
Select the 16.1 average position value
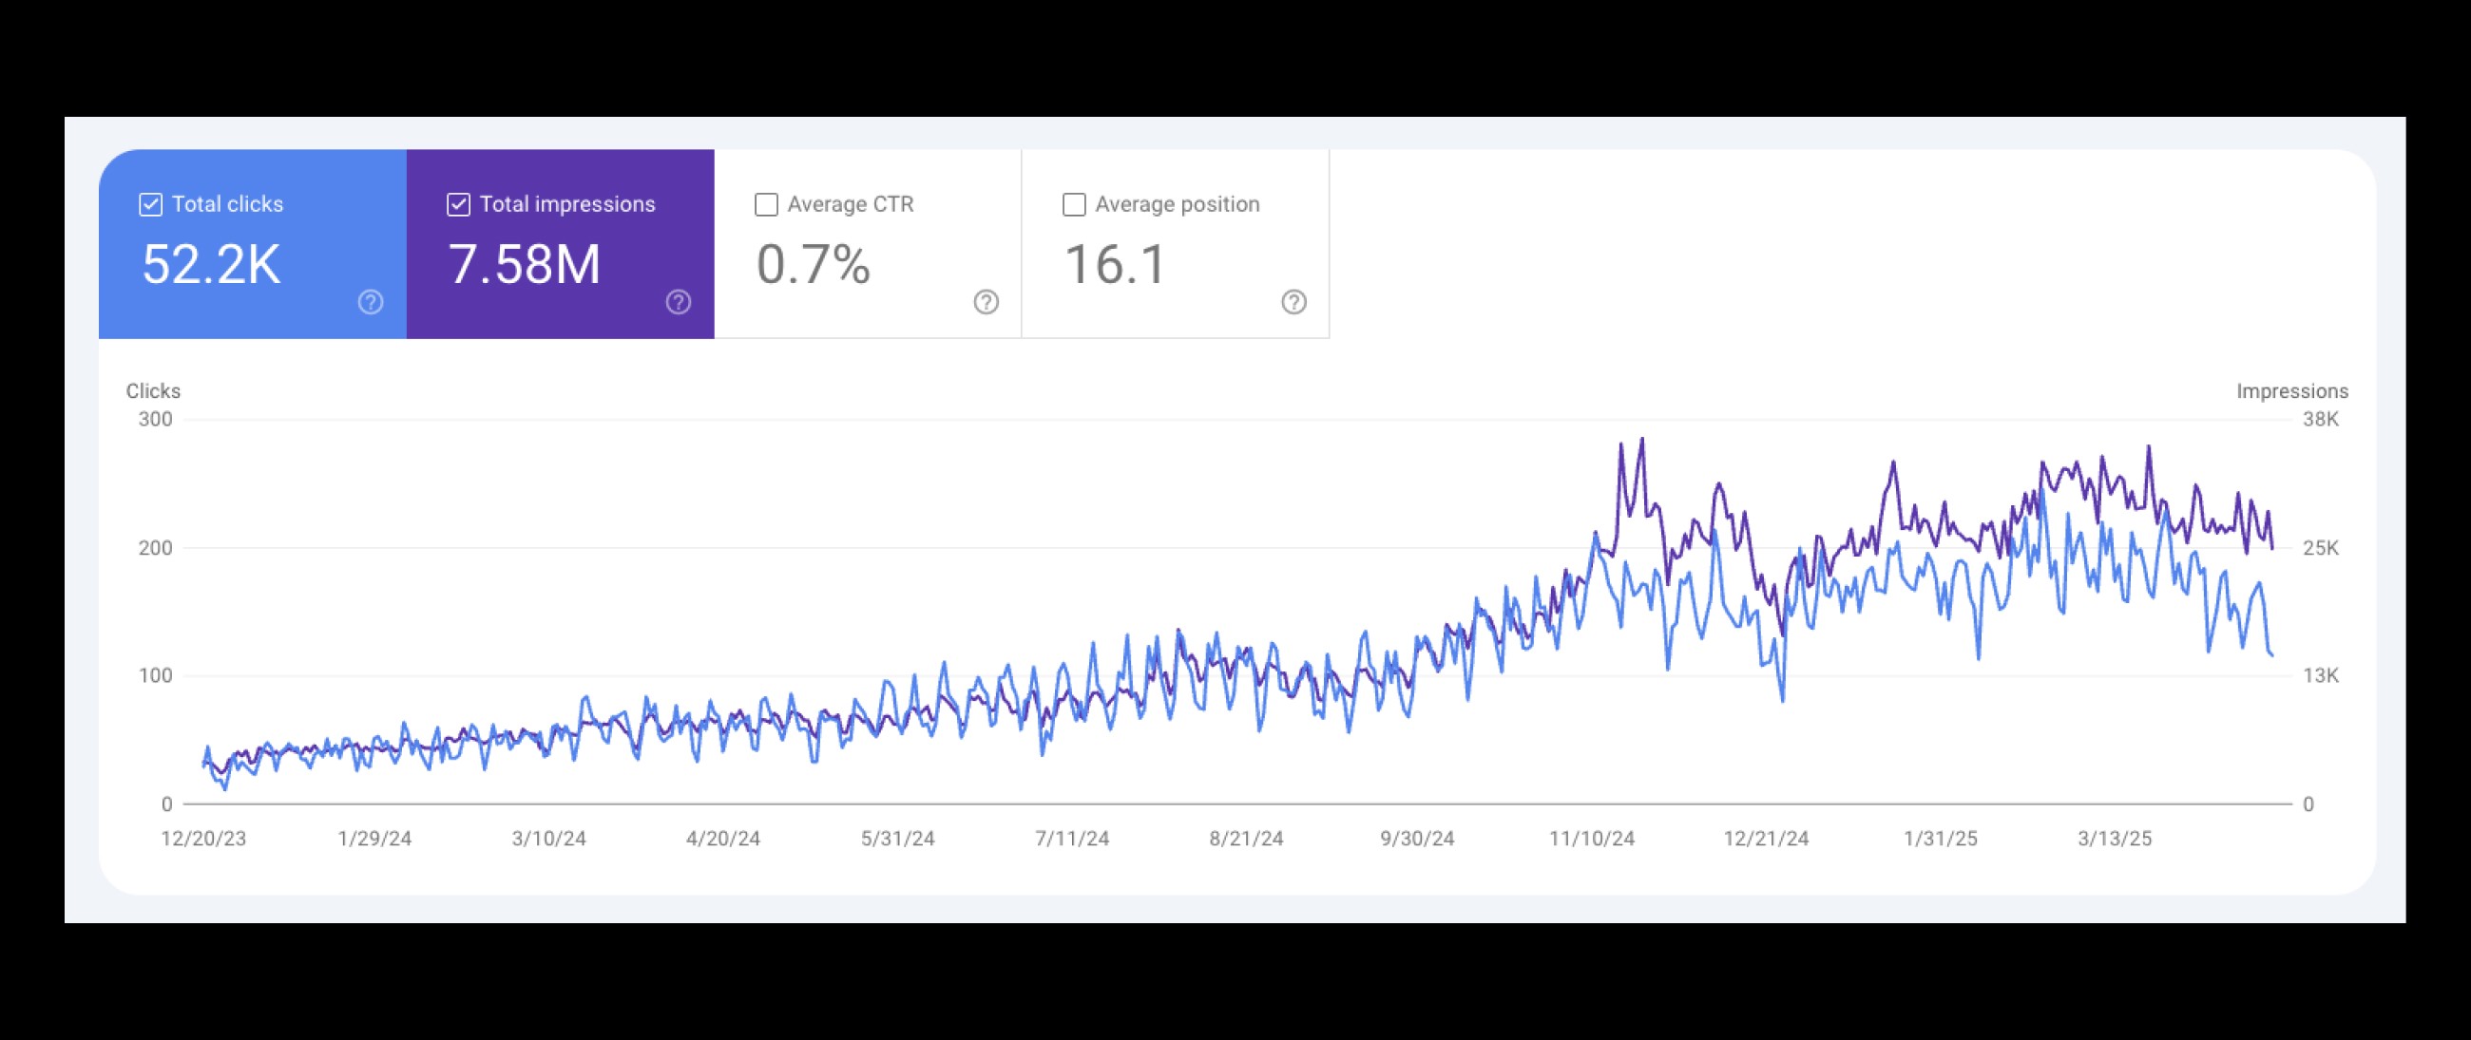1116,265
